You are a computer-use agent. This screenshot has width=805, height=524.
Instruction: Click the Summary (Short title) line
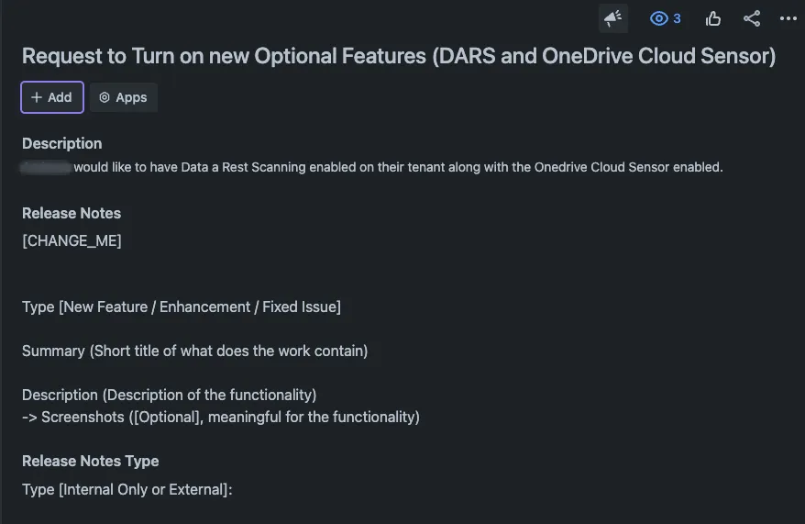tap(195, 351)
